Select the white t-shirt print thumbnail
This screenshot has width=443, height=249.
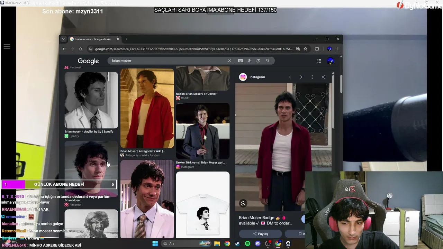coord(203,204)
